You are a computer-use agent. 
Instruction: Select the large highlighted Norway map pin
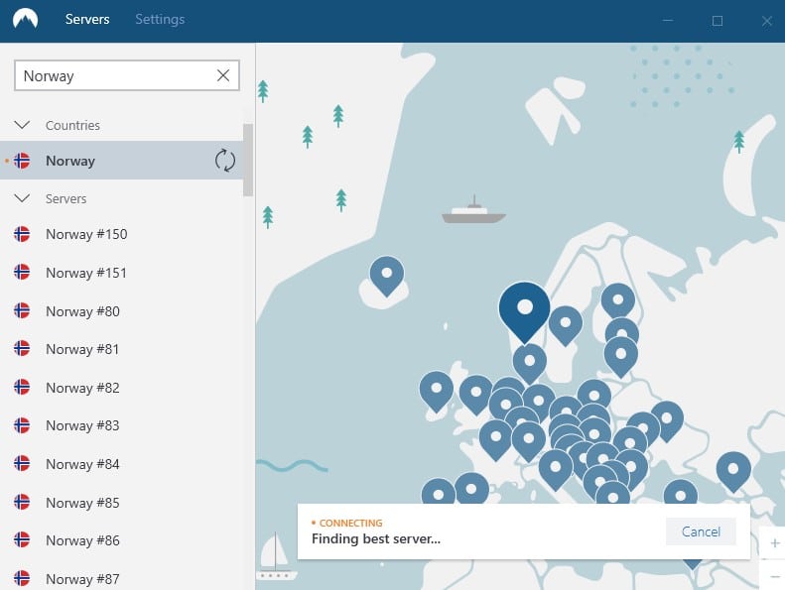pos(524,311)
